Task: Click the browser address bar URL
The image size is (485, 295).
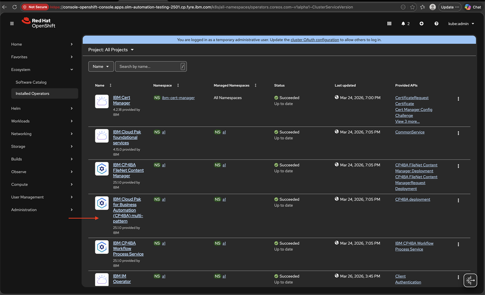Action: point(202,7)
